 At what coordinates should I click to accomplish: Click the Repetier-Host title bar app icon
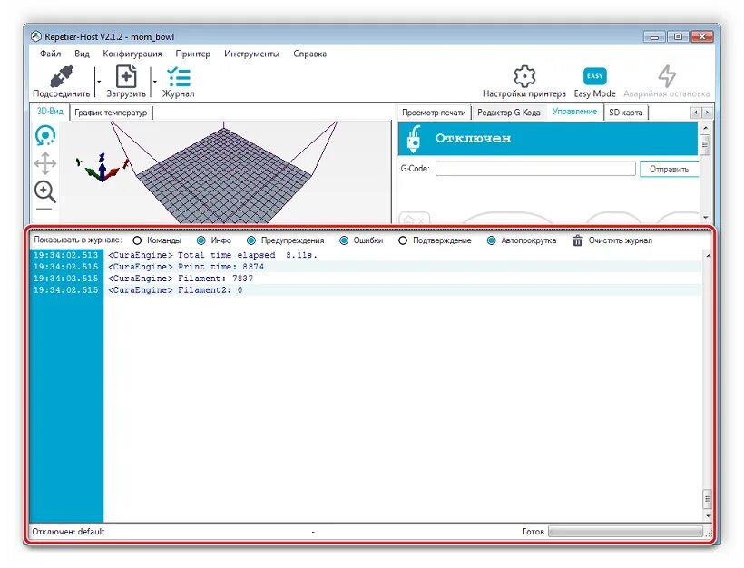coord(36,36)
